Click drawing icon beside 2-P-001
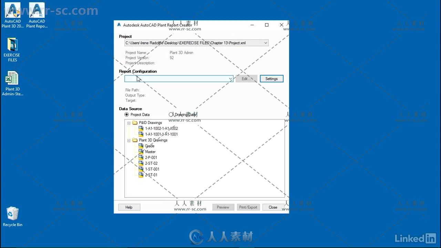Image resolution: width=441 pixels, height=248 pixels. coord(141,157)
